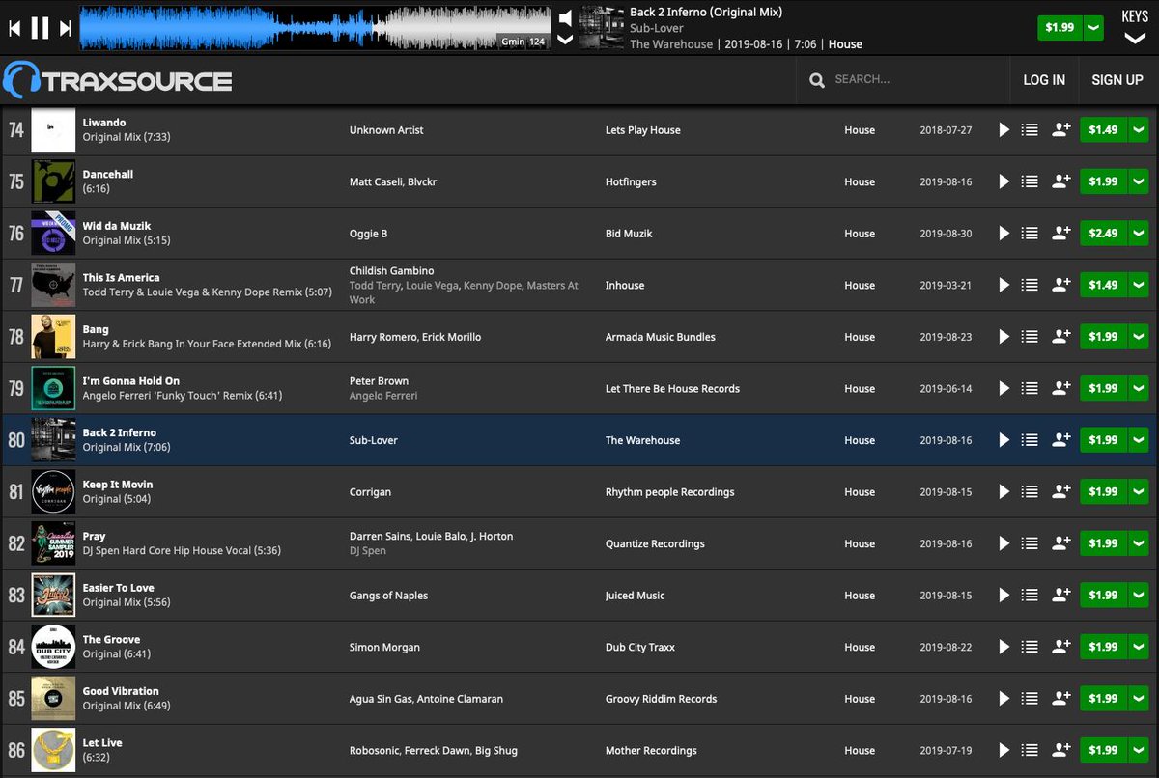This screenshot has height=778, width=1159.
Task: Seek within the track waveform
Action: point(315,28)
